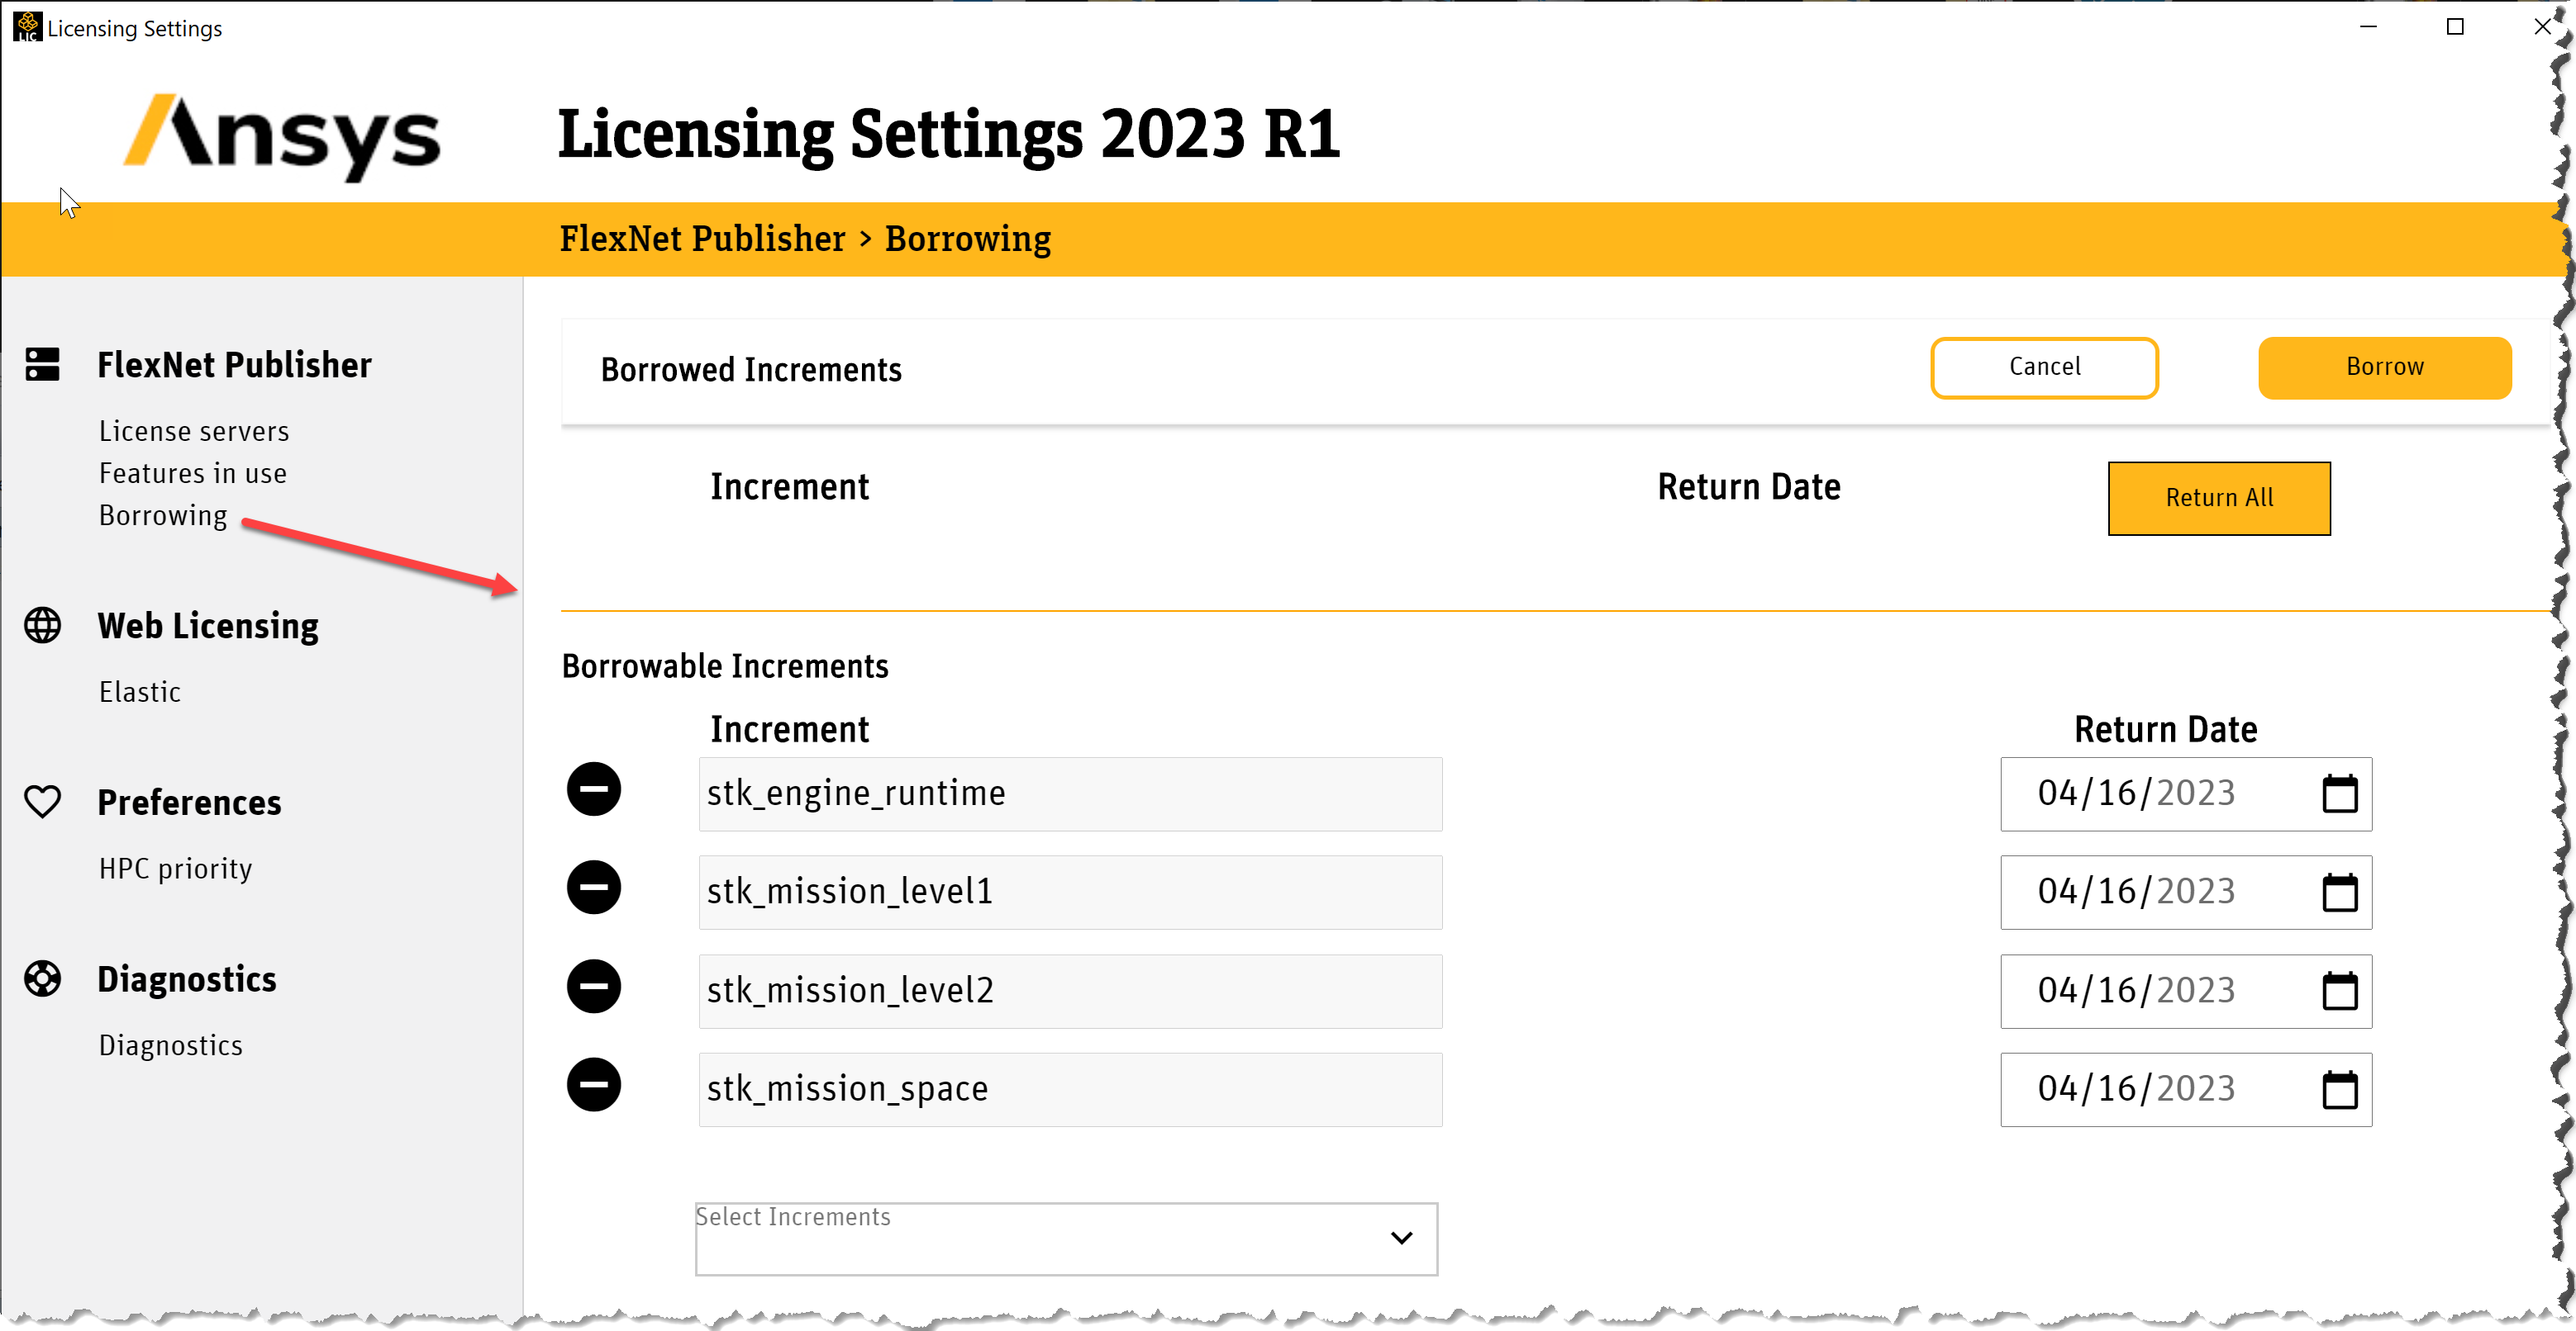Select Diagnostics section heading

click(187, 978)
